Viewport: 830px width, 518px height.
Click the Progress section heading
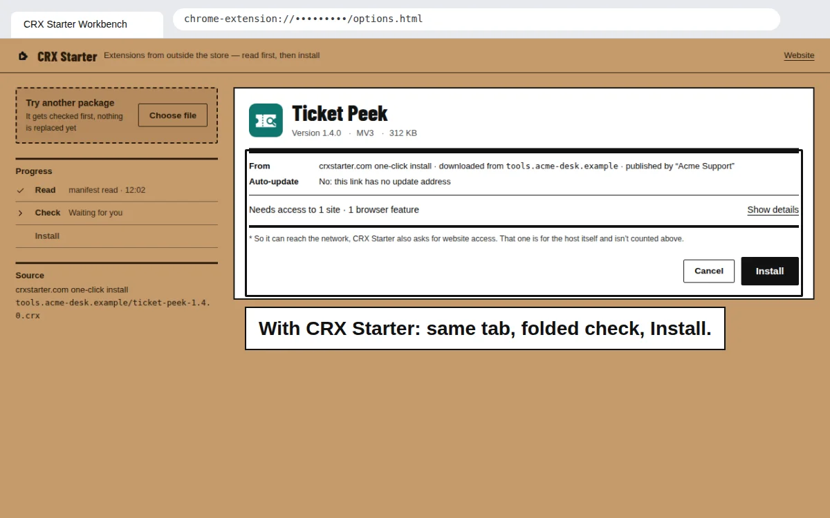pyautogui.click(x=34, y=171)
